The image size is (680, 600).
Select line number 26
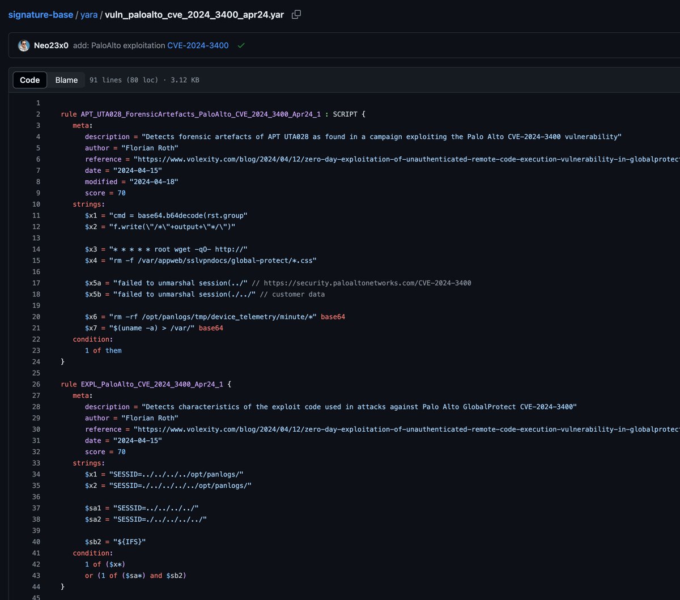[36, 384]
